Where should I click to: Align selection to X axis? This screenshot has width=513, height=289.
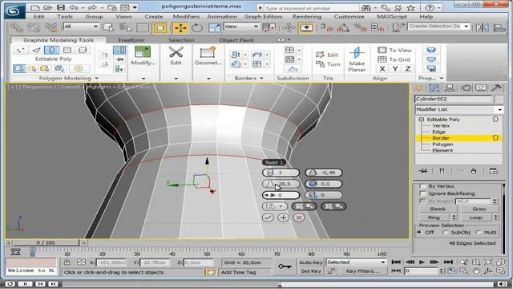pos(382,69)
